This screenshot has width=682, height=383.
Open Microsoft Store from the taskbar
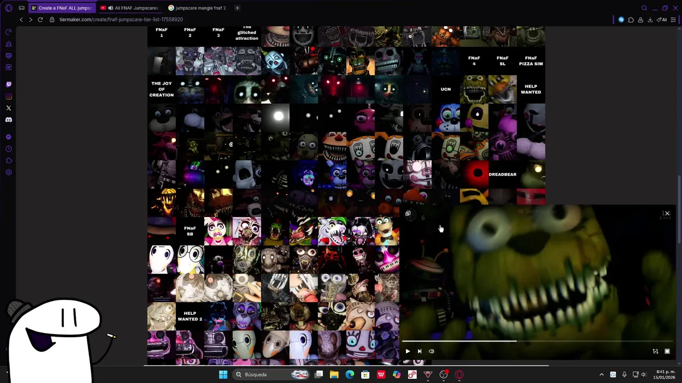[x=366, y=374]
